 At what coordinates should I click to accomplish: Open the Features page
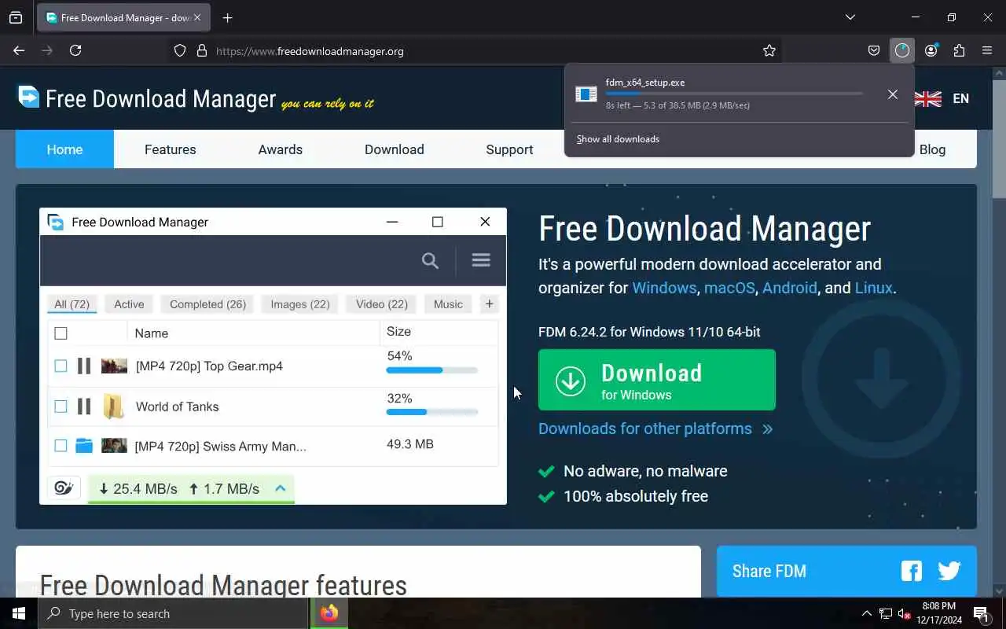171,149
